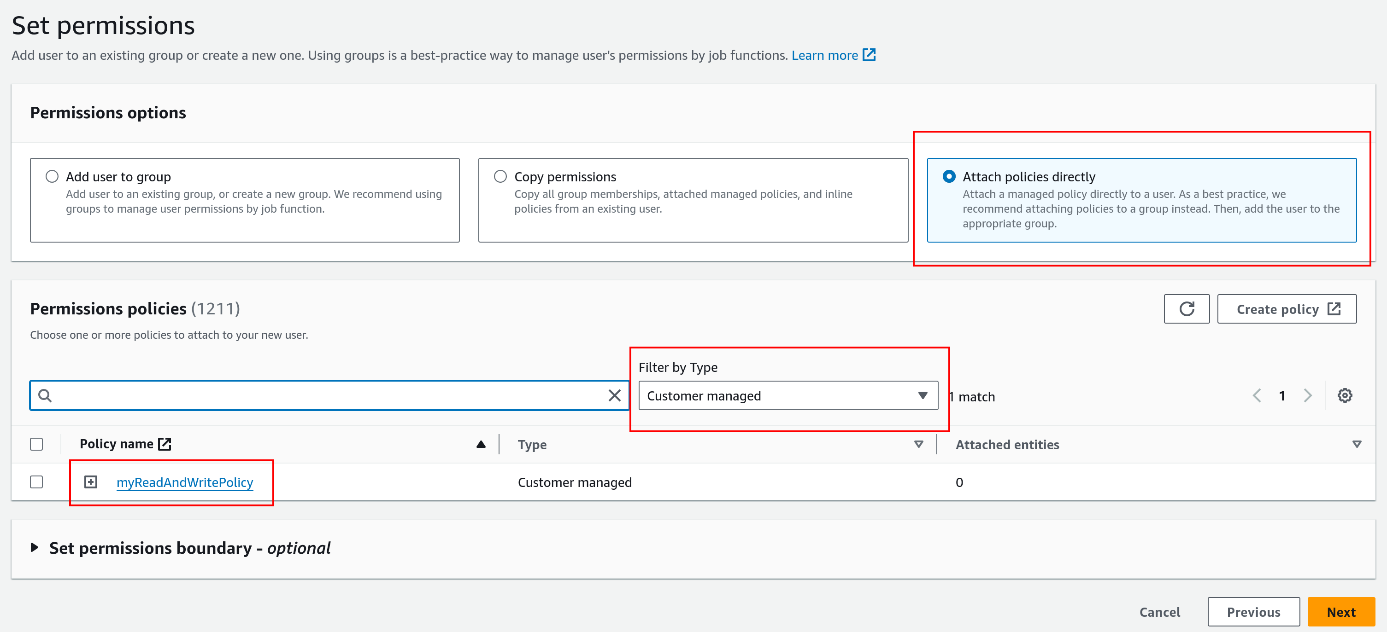The width and height of the screenshot is (1387, 632).
Task: Check the myReadAndWritePolicy row checkbox
Action: coord(36,482)
